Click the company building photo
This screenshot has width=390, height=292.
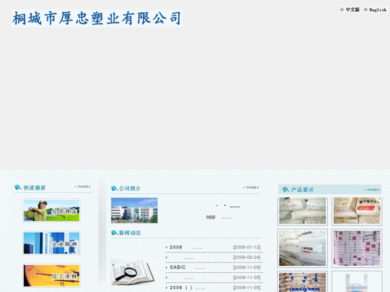pyautogui.click(x=134, y=210)
